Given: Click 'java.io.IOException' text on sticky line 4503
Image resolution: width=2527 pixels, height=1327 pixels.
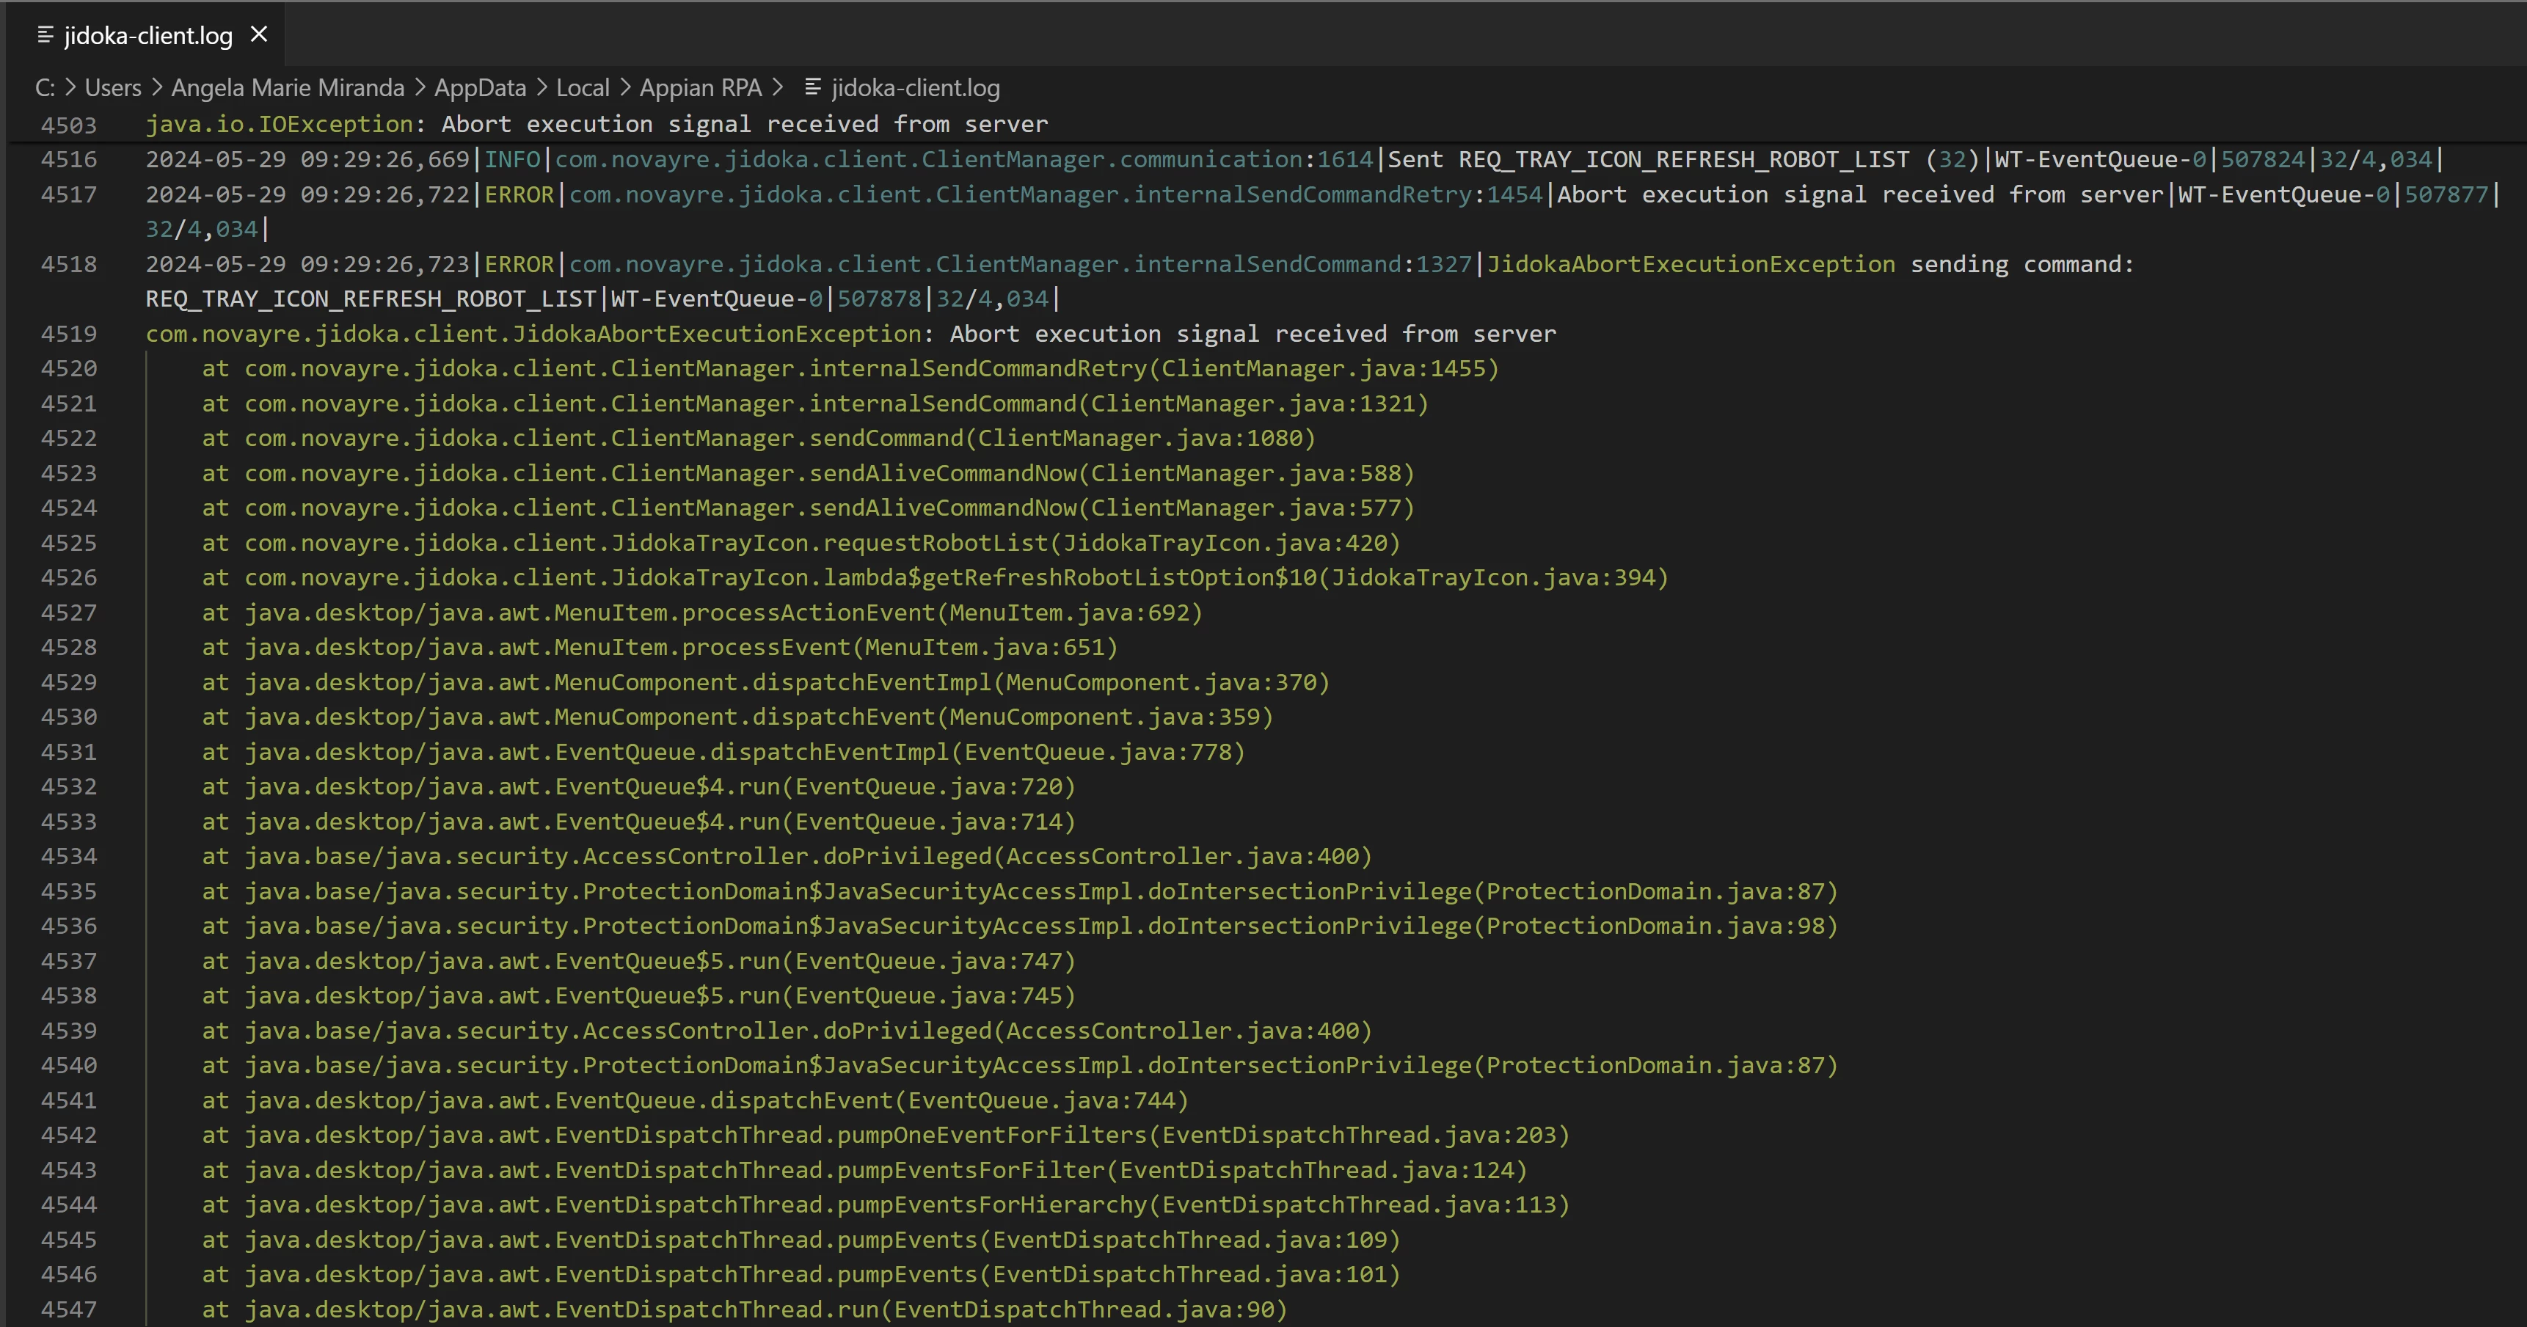Looking at the screenshot, I should coord(280,125).
